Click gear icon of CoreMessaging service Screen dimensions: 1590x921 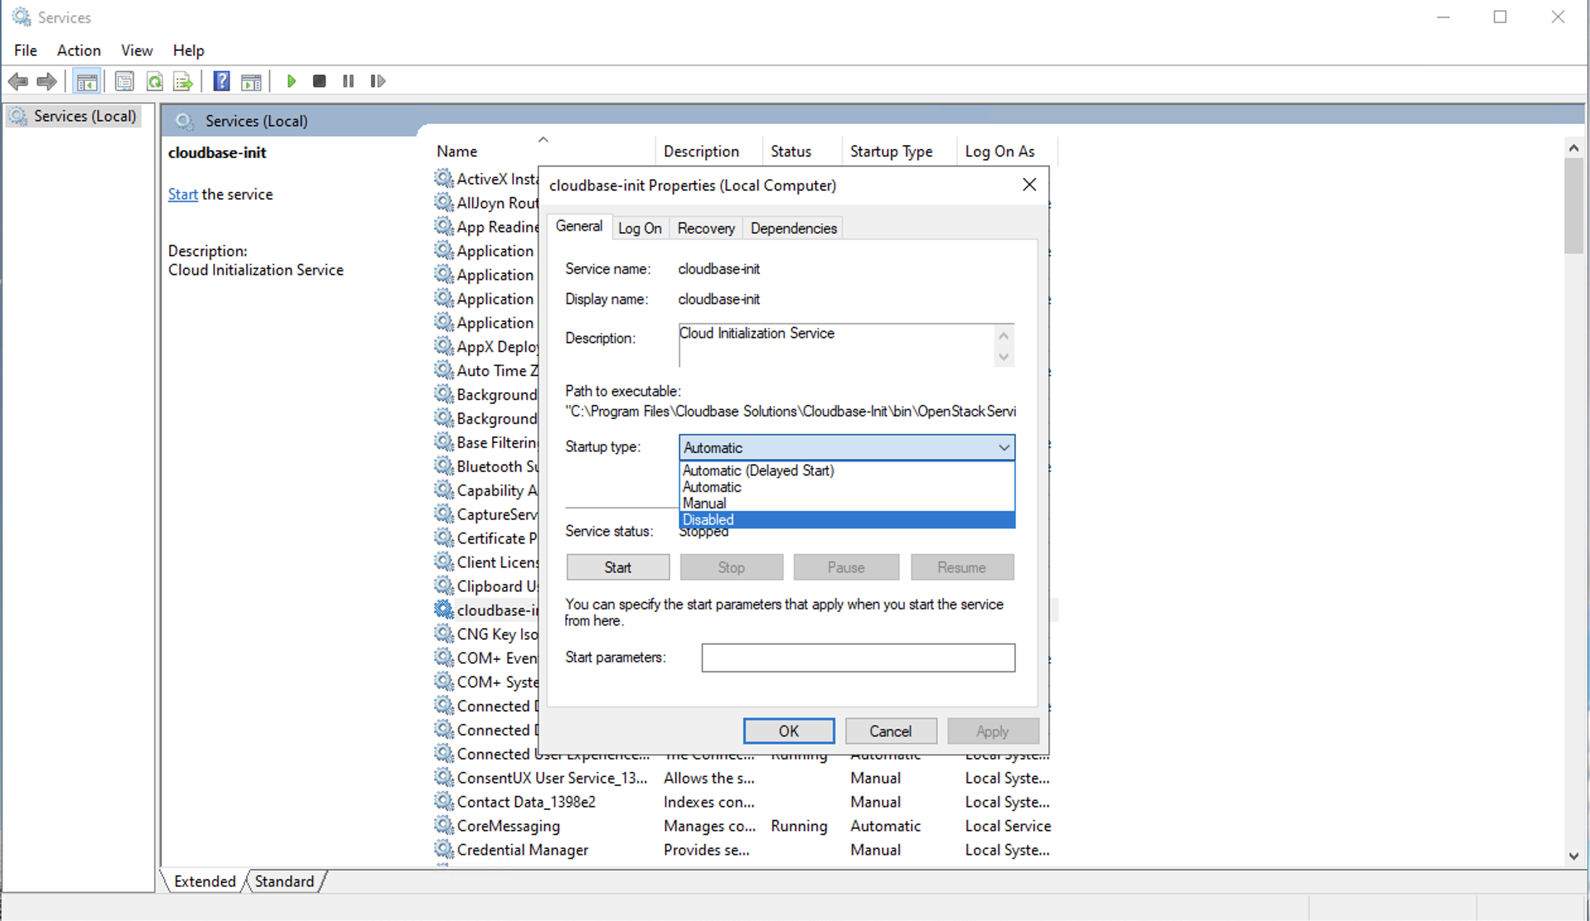(444, 825)
